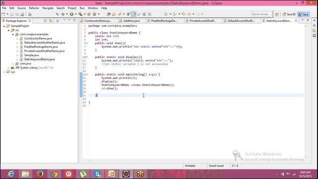
Task: Open the File menu
Action: [x=4, y=8]
